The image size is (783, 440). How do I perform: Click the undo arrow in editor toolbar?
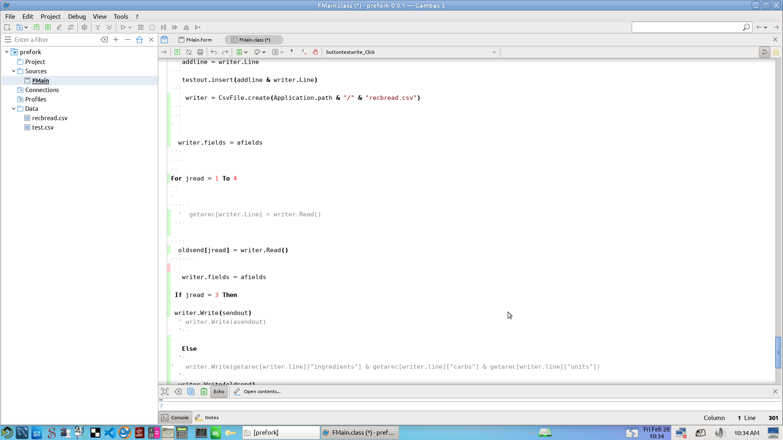click(214, 52)
